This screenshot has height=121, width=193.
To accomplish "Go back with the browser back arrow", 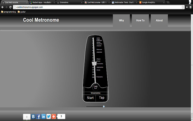I will click(2, 7).
